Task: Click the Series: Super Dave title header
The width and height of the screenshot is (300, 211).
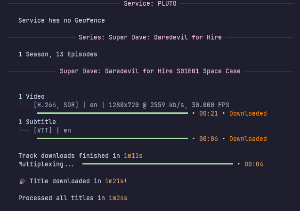Action: click(150, 37)
